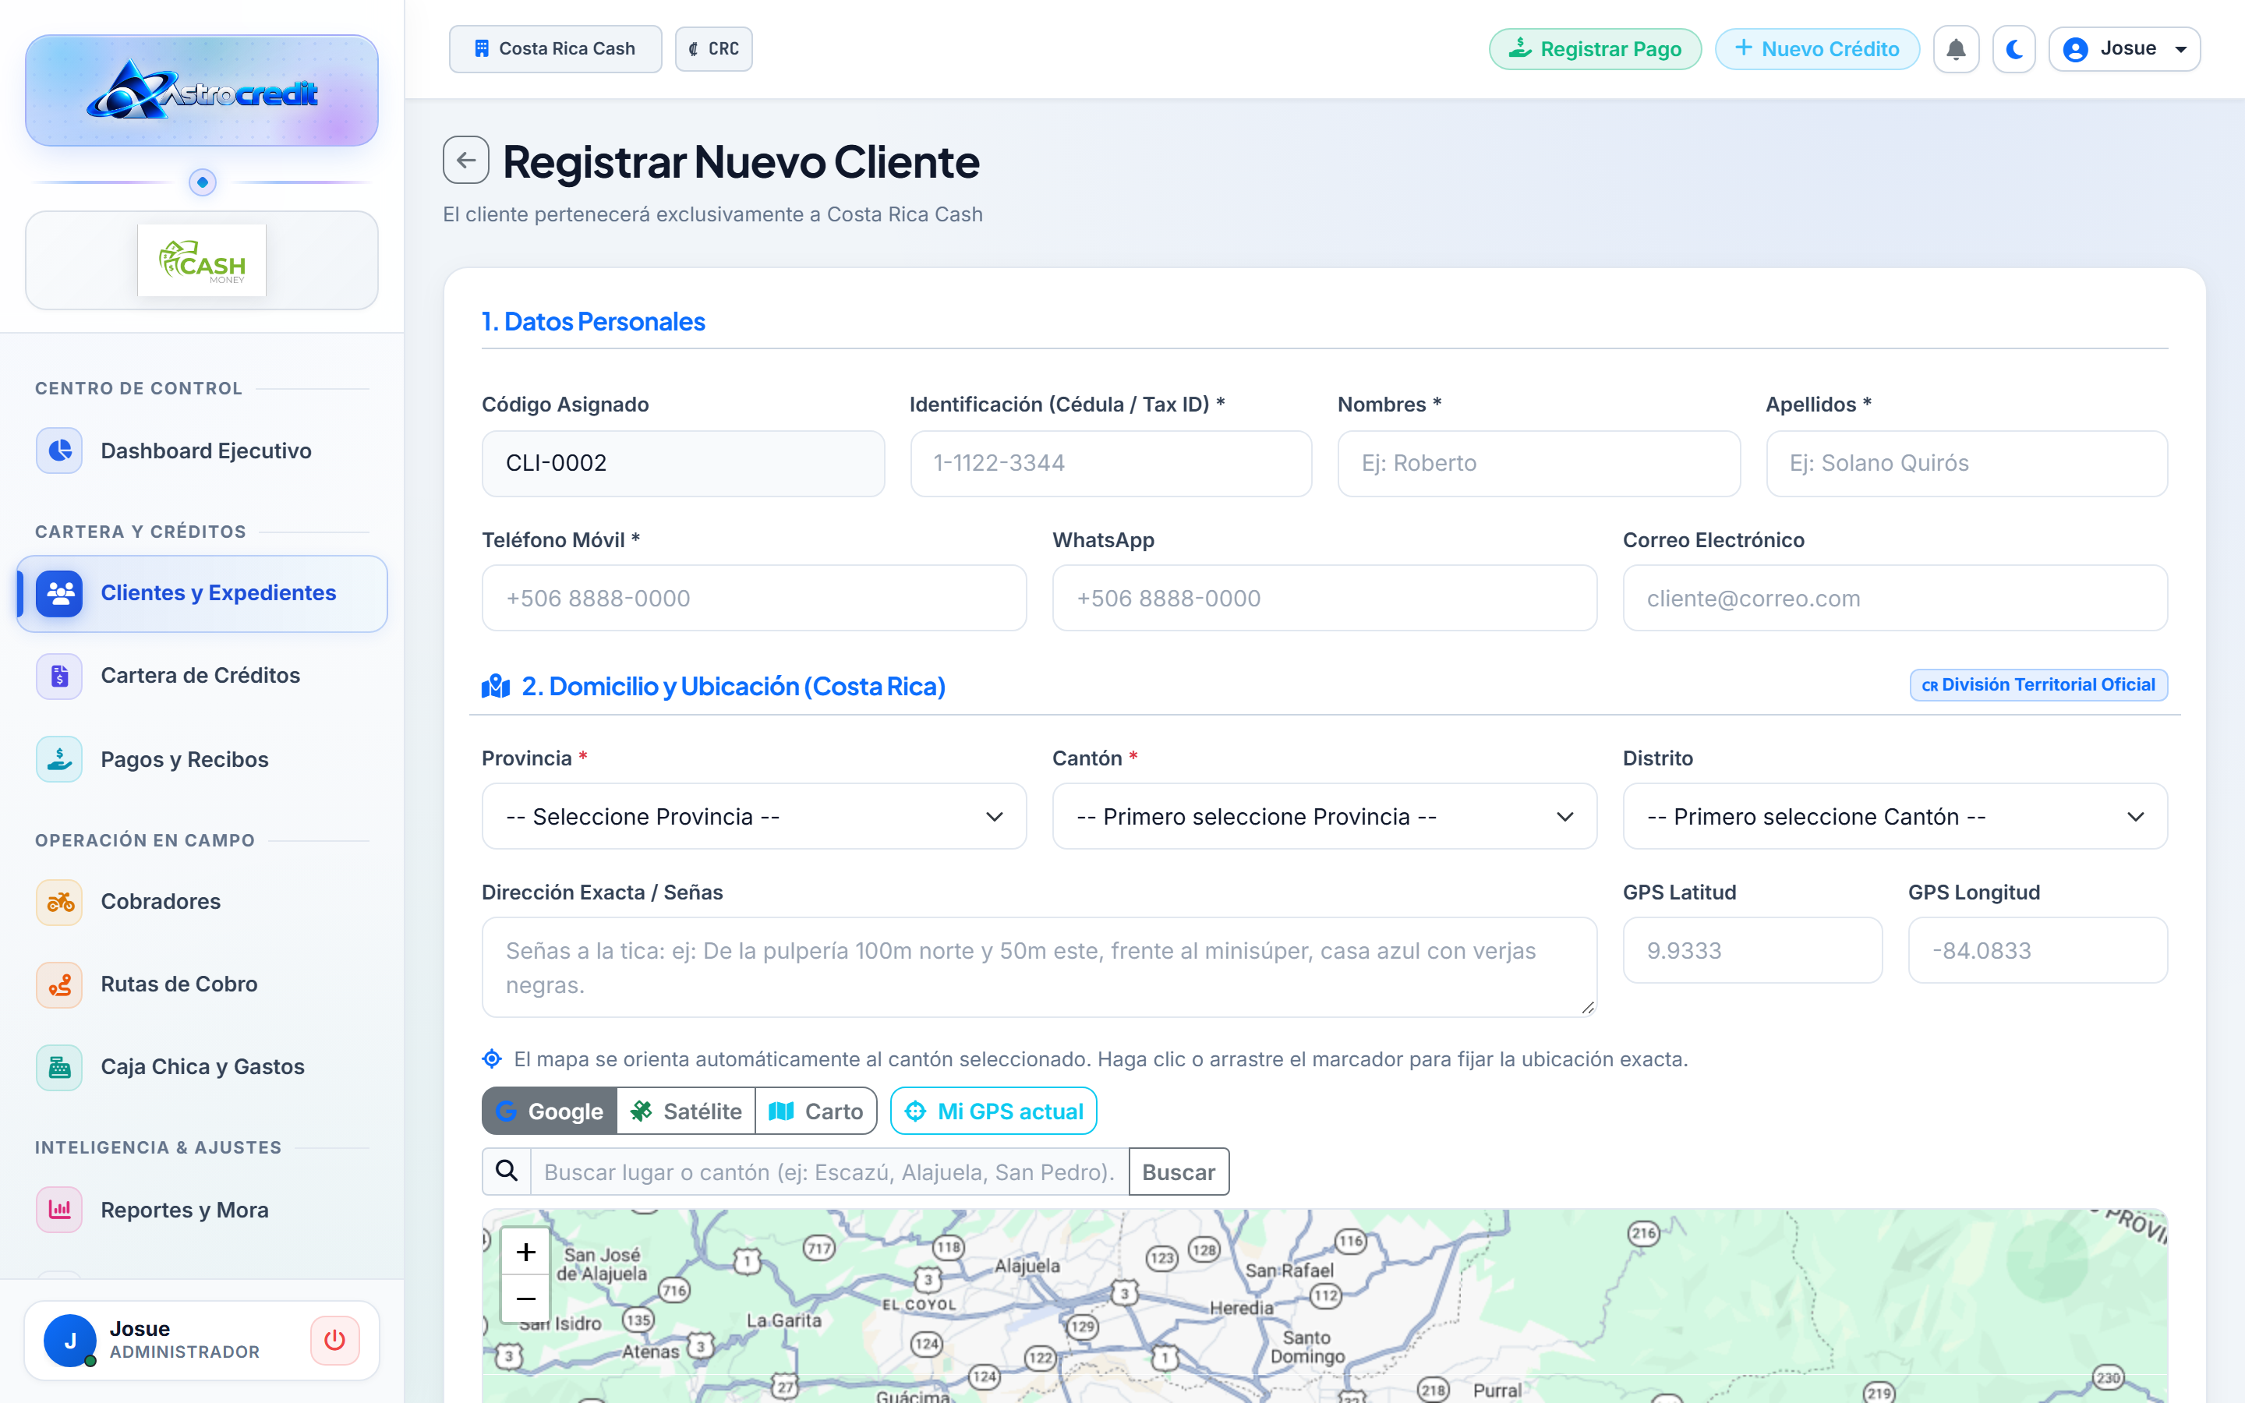Focus the Correo Electrónico input field
Viewport: 2245px width, 1403px height.
(1895, 599)
